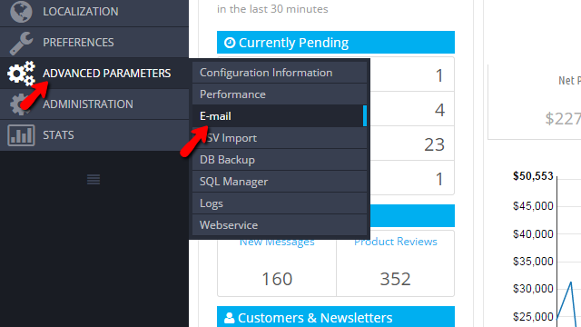Choose Configuration Information from submenu
581x327 pixels.
[280, 73]
